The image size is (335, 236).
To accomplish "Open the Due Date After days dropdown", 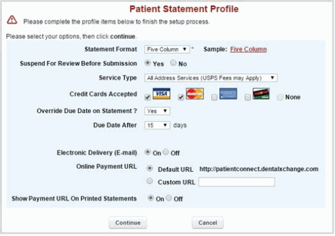I will pos(157,126).
